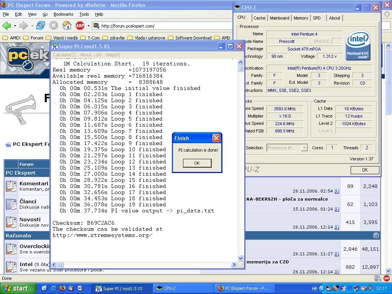Click the Firefox stop loading icon
Image resolution: width=392 pixels, height=294 pixels.
54,25
